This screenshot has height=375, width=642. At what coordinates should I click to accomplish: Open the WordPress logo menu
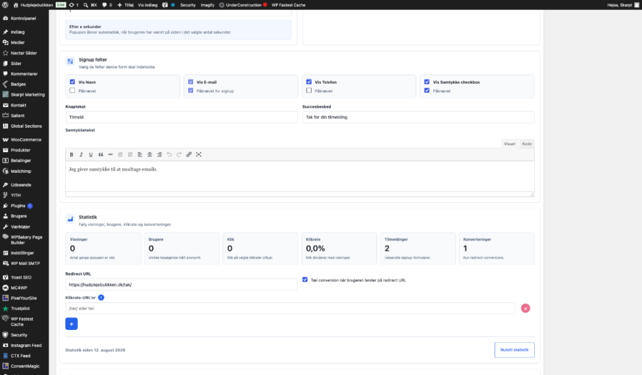pyautogui.click(x=5, y=5)
